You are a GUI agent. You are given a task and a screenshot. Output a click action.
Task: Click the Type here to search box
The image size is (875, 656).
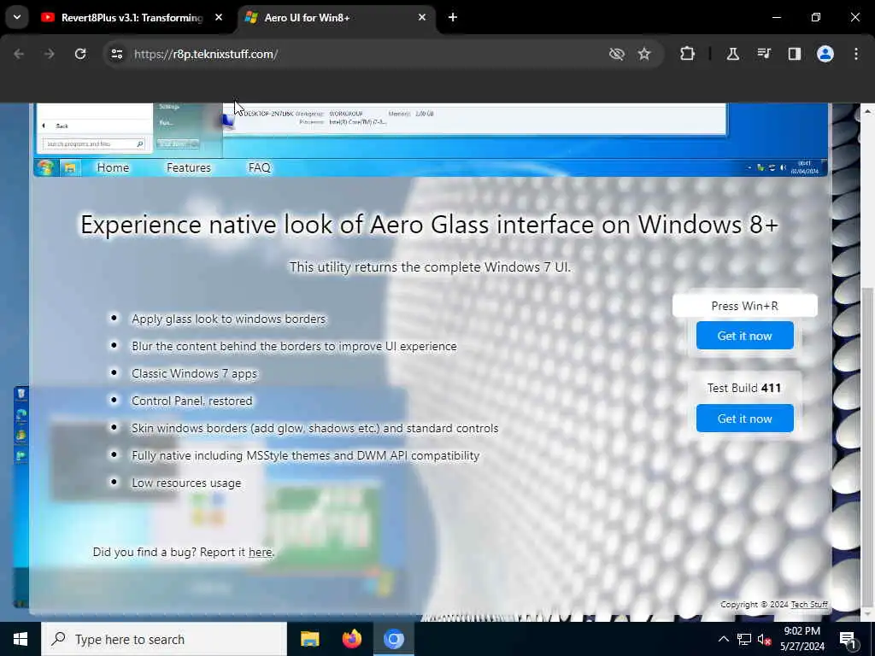[x=164, y=639]
